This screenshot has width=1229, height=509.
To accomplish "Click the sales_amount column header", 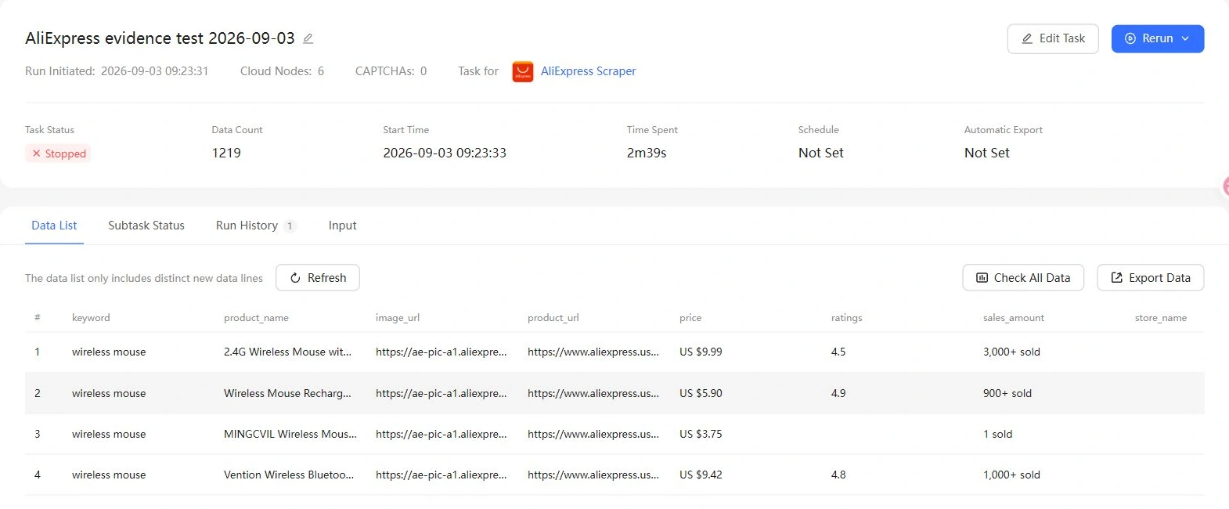I will click(x=1014, y=318).
